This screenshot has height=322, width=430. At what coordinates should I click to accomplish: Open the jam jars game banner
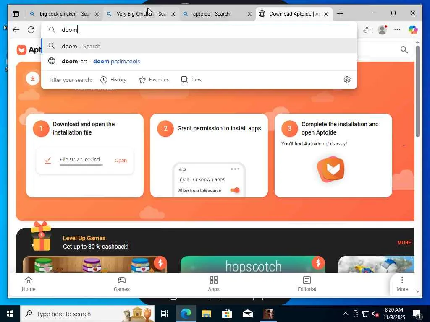point(95,264)
